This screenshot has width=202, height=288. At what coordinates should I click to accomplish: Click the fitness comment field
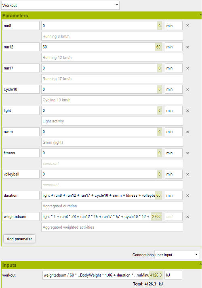[112, 164]
